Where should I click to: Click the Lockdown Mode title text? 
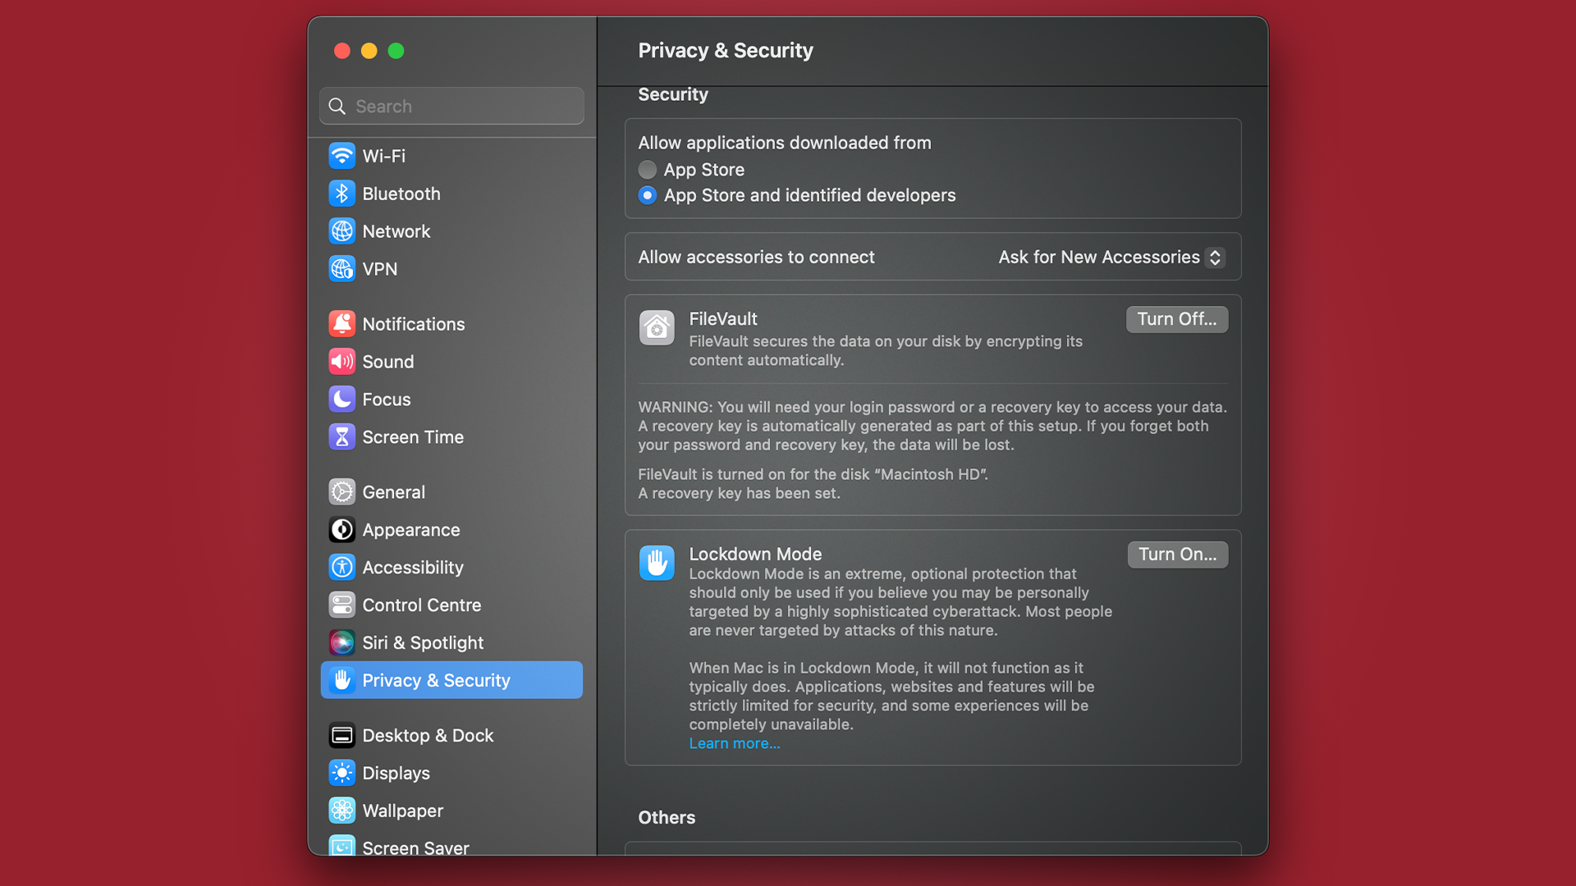755,555
